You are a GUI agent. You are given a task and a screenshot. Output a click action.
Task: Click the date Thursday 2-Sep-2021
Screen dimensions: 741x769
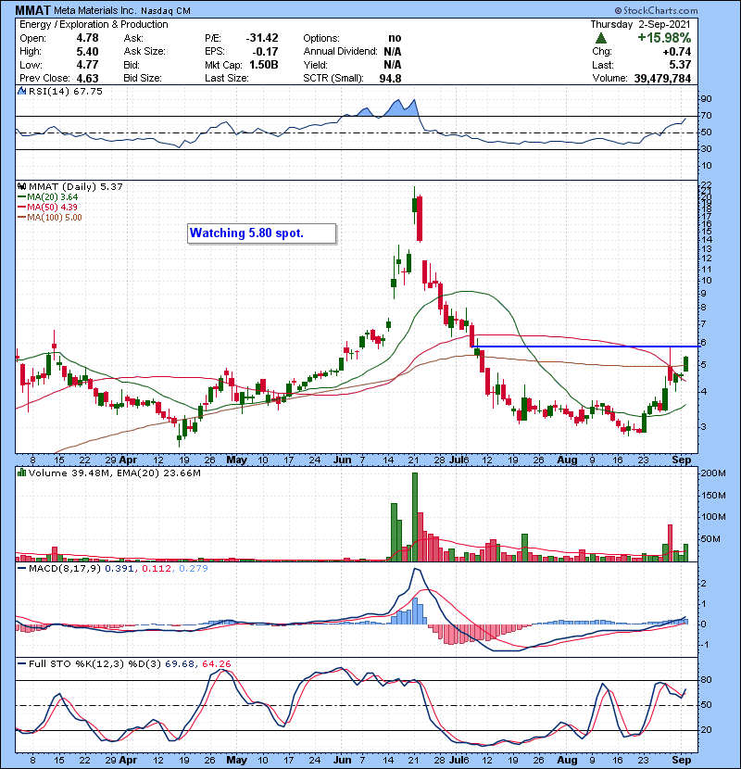[640, 24]
